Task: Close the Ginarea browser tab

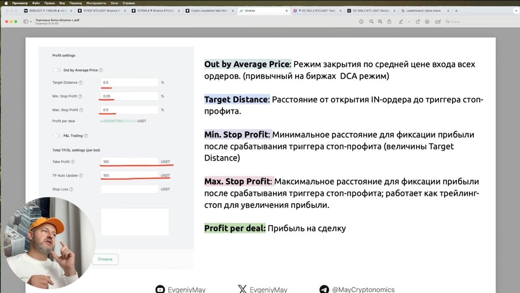Action: click(x=286, y=10)
